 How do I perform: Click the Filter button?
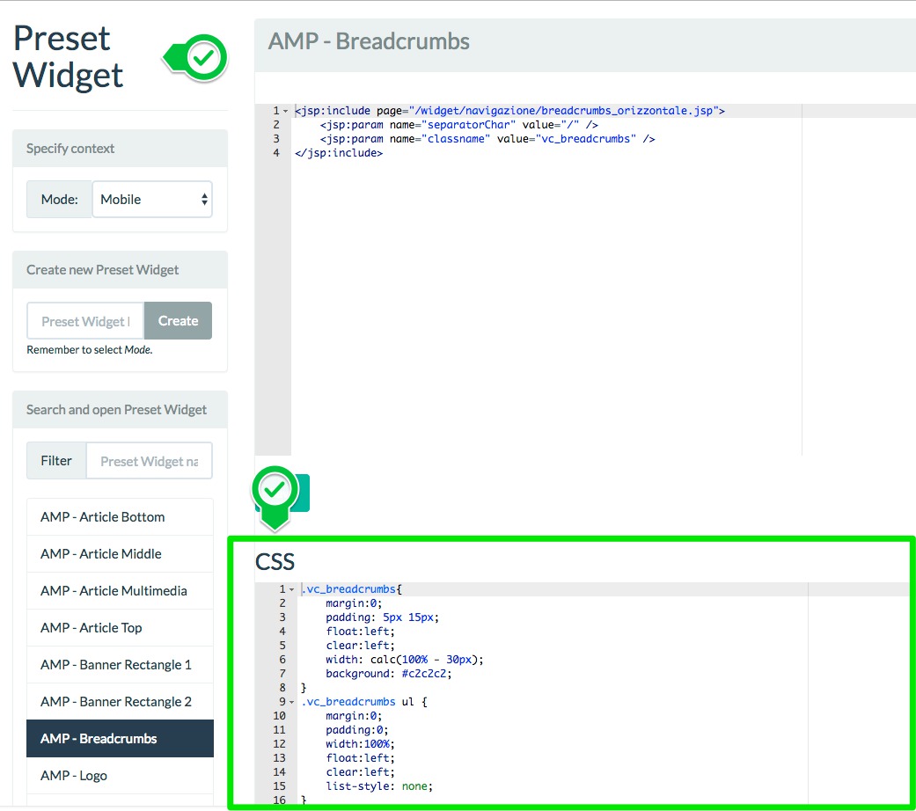point(56,461)
